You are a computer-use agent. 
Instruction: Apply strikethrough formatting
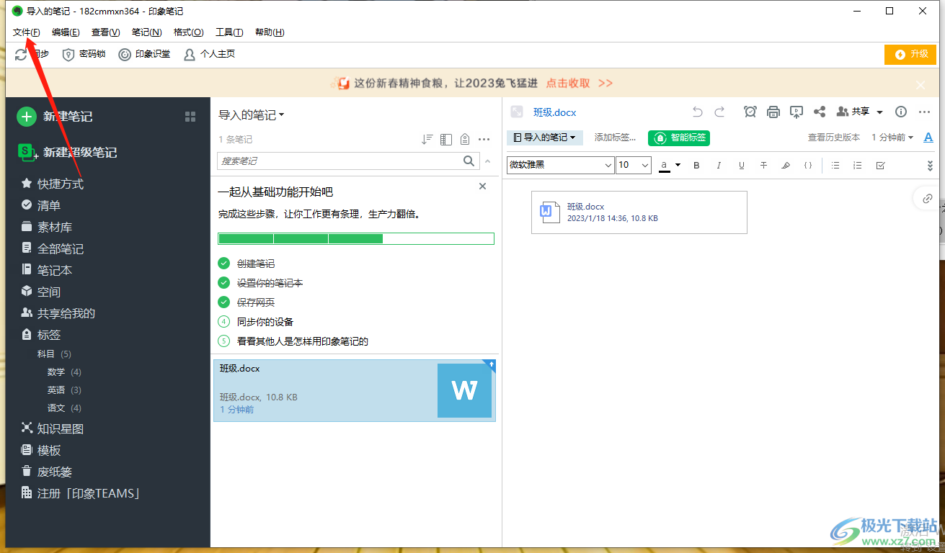763,165
